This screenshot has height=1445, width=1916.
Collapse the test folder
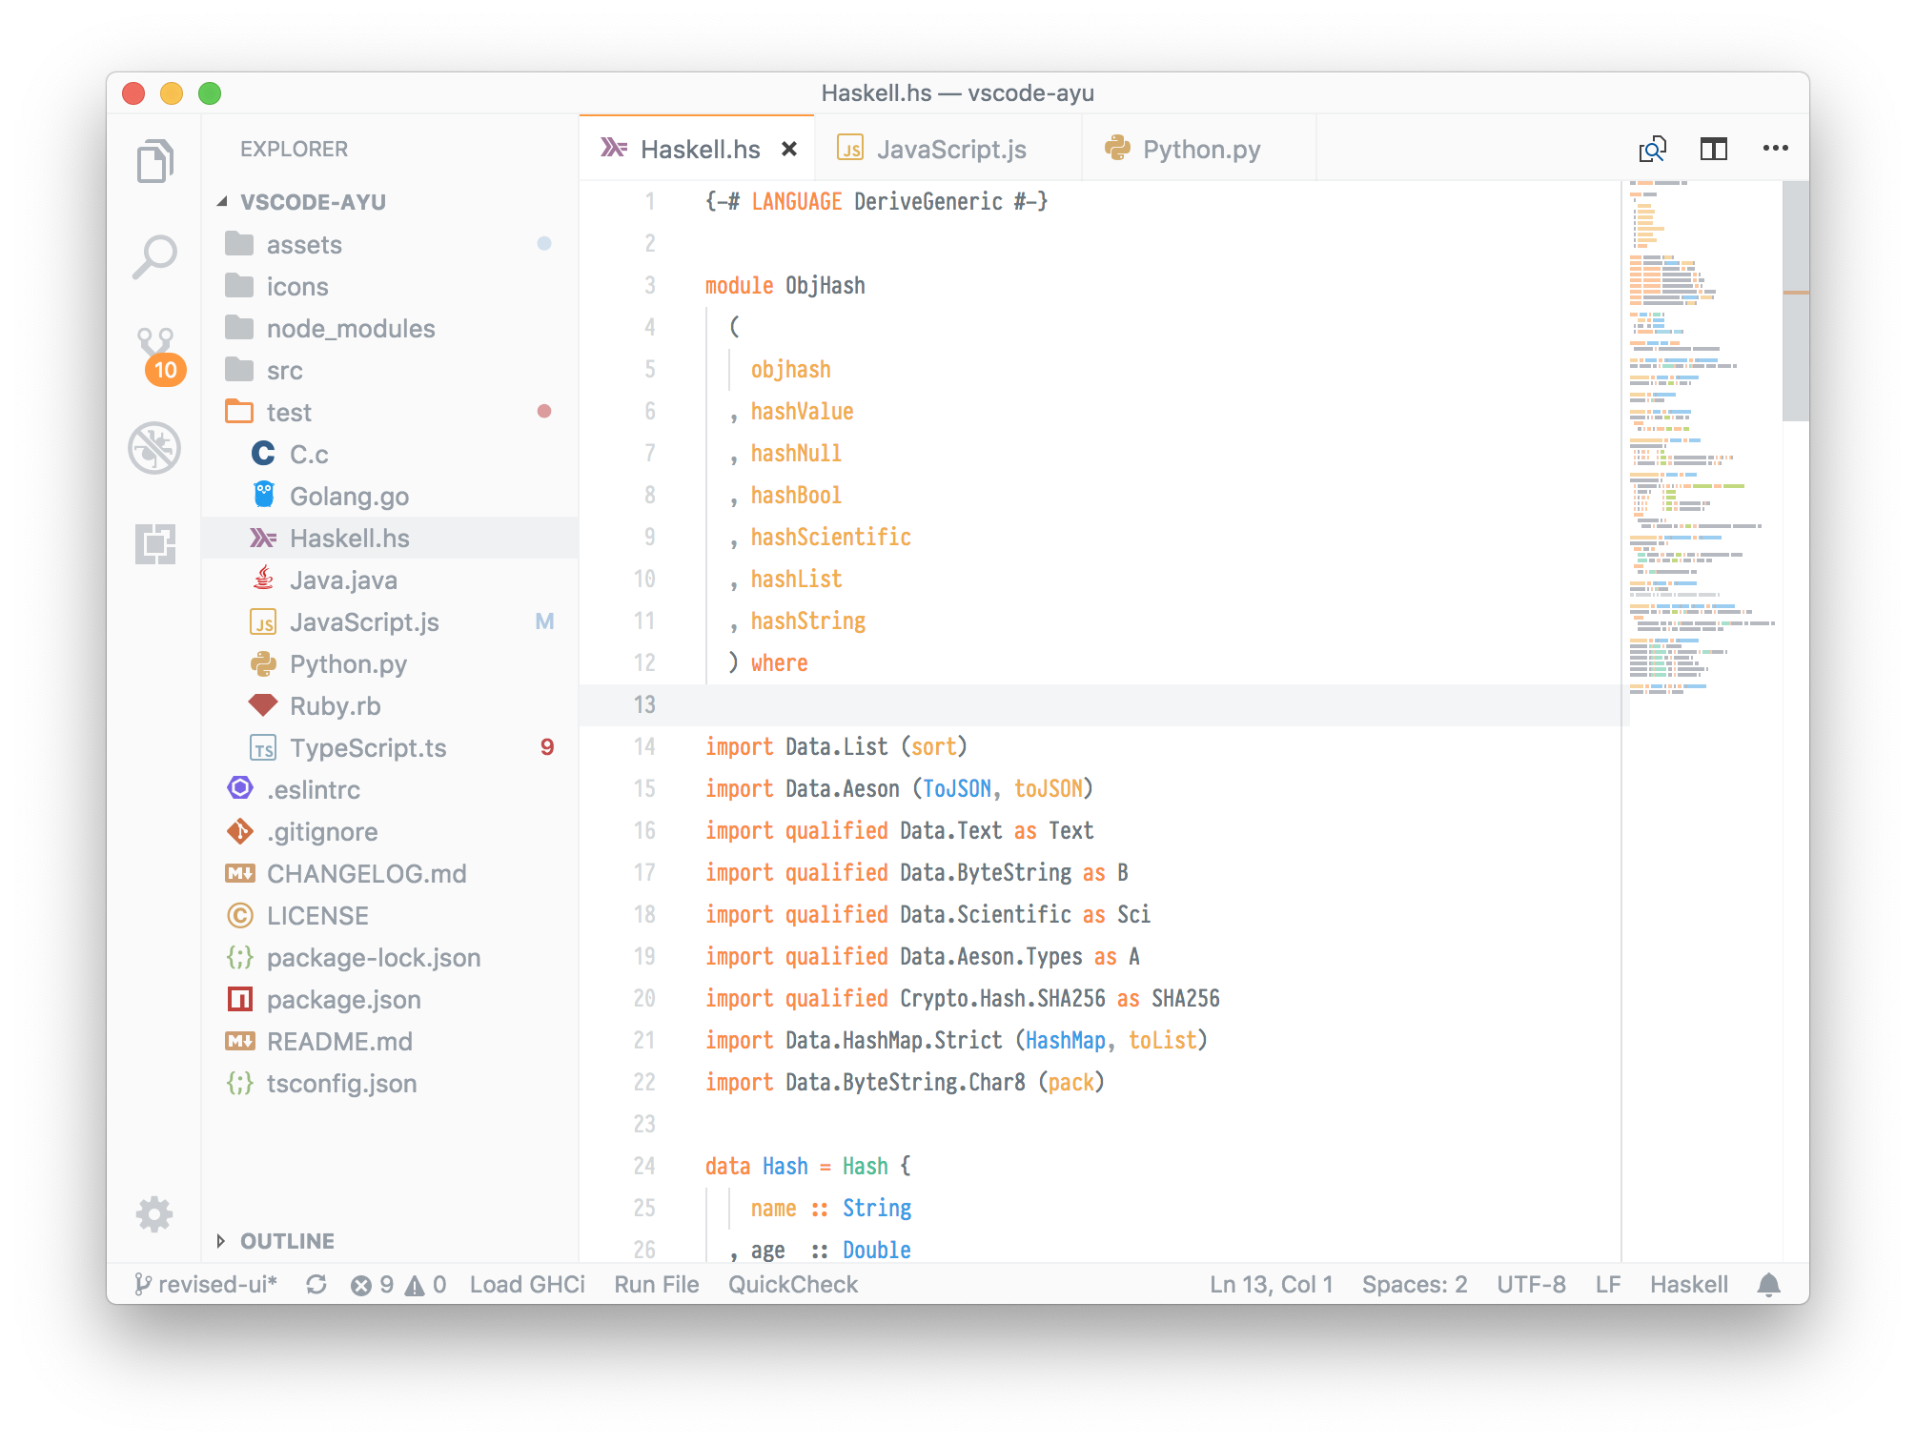[x=288, y=413]
